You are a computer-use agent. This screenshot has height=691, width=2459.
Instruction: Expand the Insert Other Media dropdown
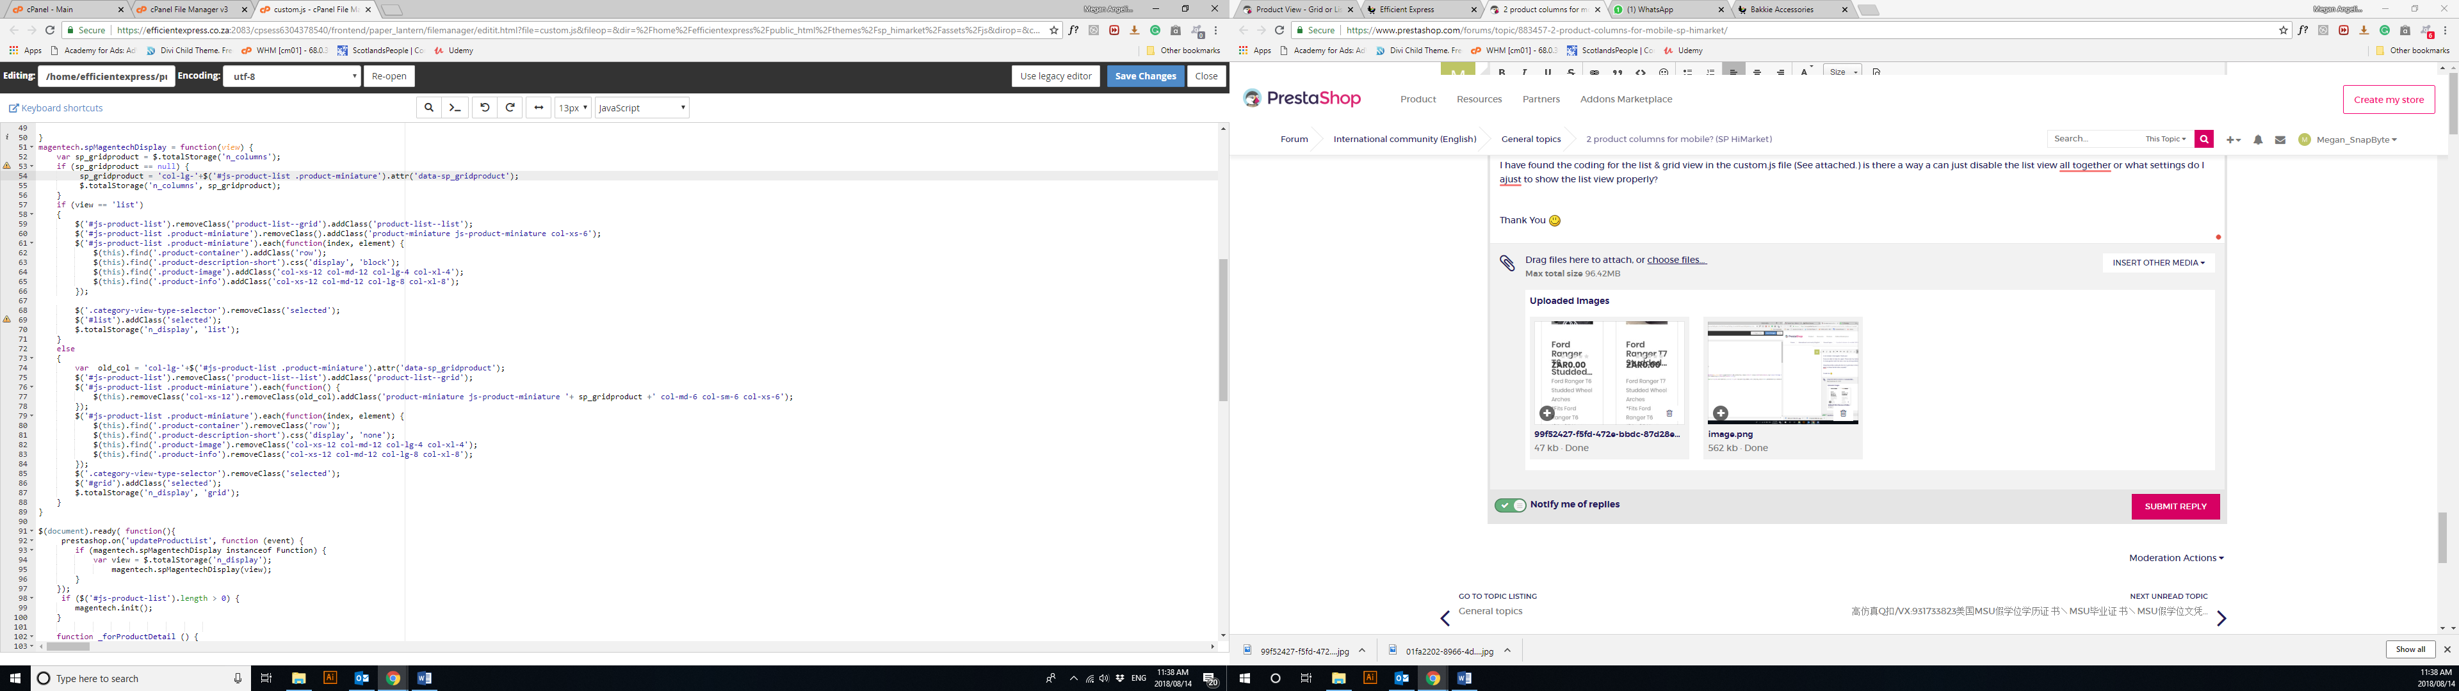click(x=2157, y=262)
